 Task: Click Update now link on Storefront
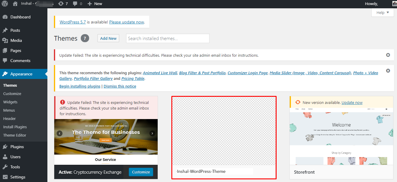352,102
